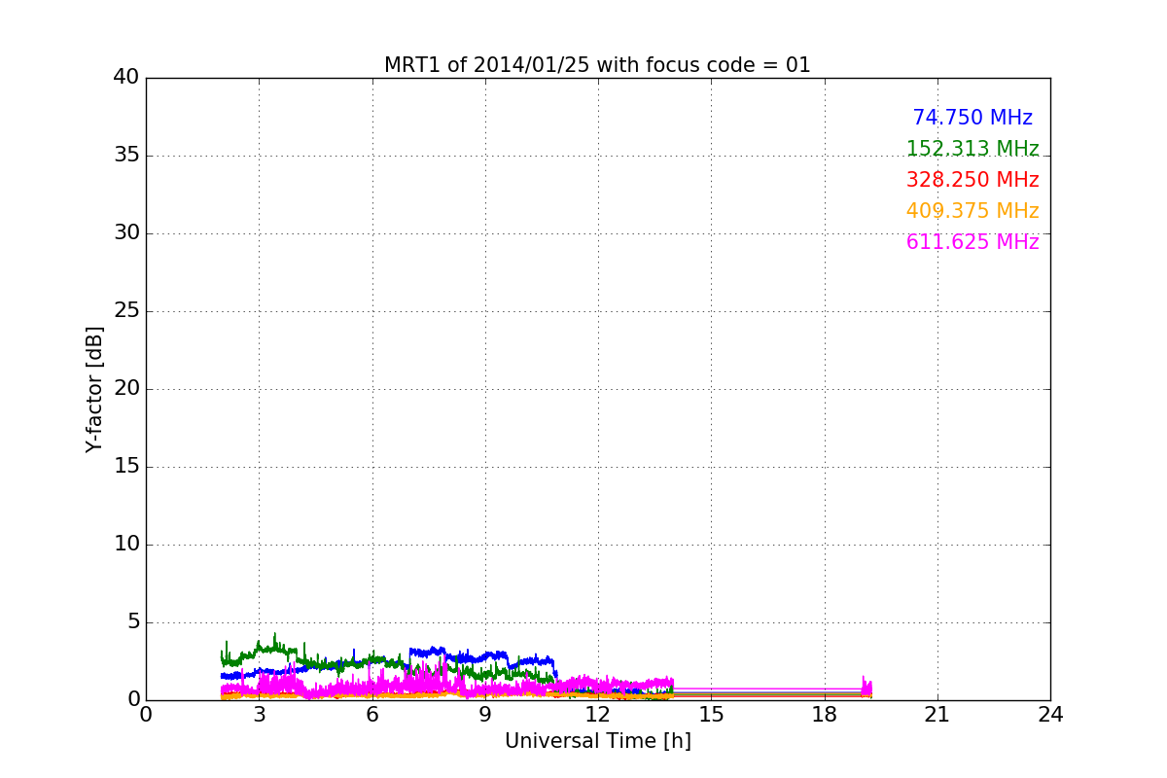Select the 611.625 MHz legend label
Image resolution: width=1167 pixels, height=778 pixels.
972,242
